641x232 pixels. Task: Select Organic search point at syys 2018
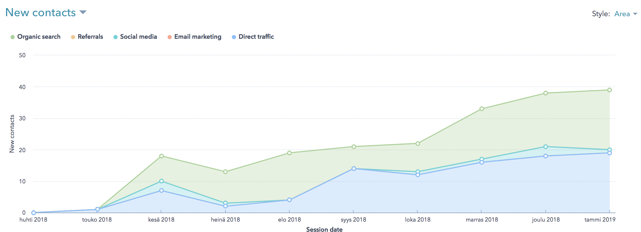tap(354, 147)
